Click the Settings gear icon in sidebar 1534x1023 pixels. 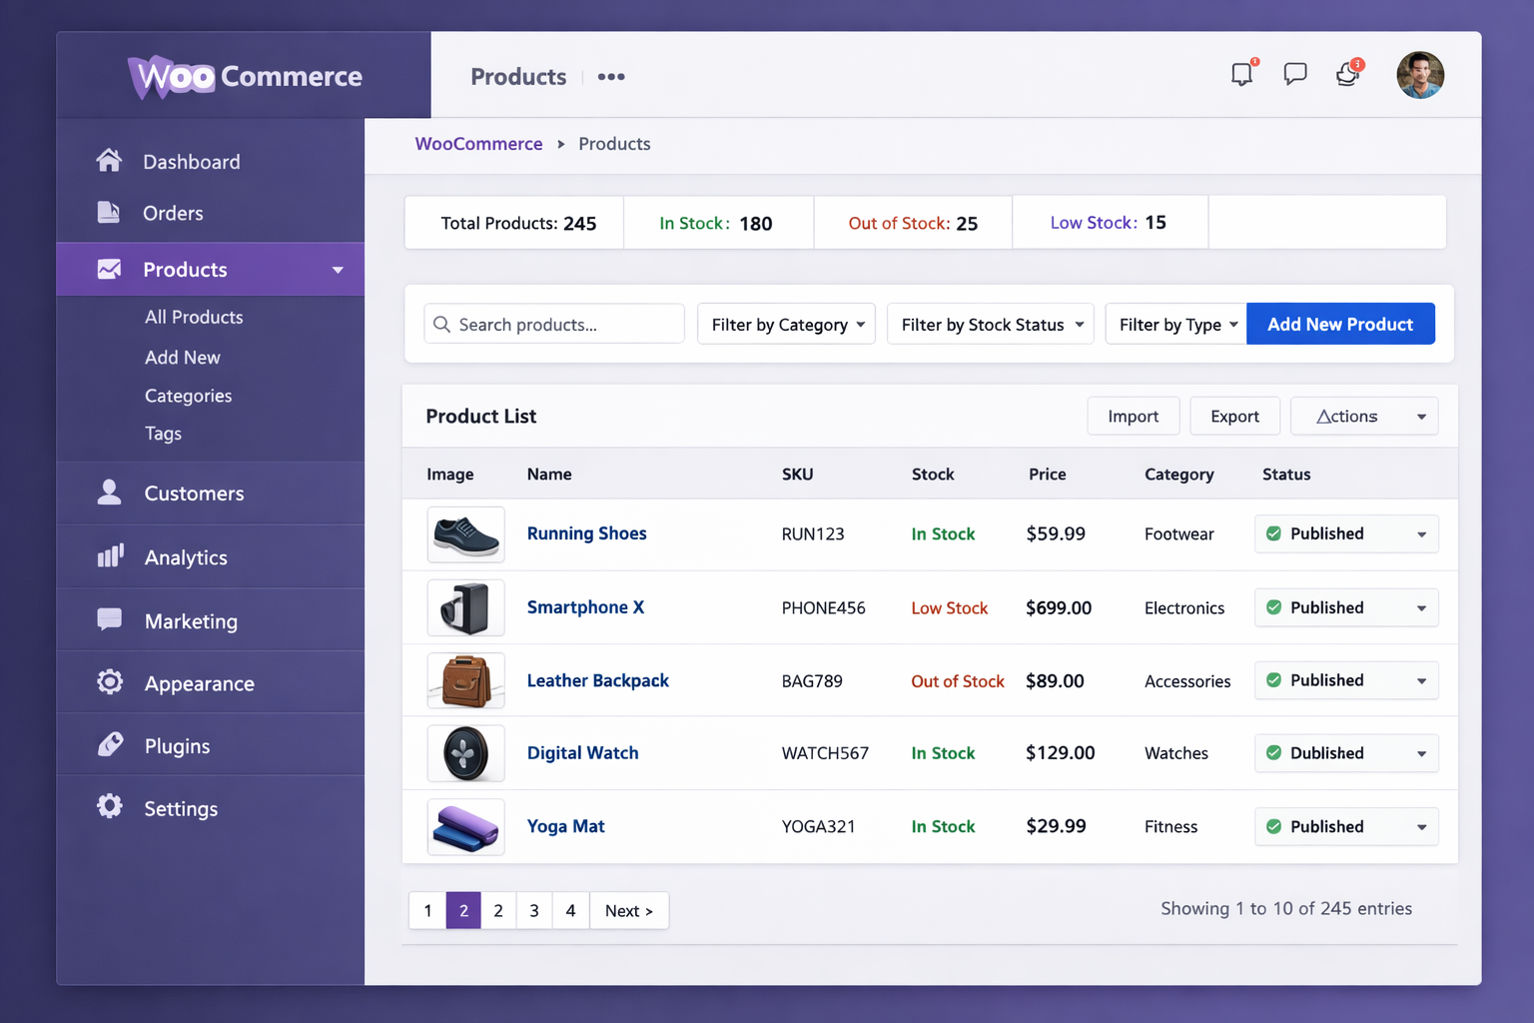coord(110,807)
